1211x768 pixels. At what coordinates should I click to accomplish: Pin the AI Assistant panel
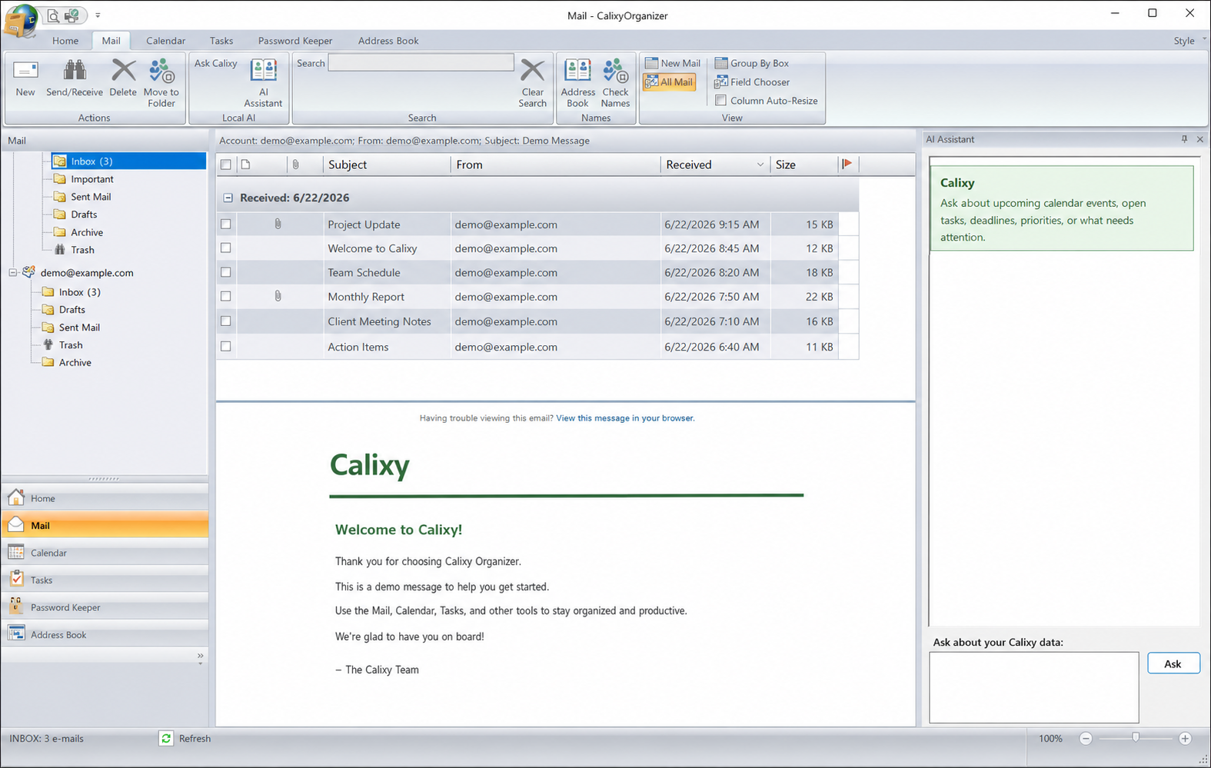[1184, 139]
